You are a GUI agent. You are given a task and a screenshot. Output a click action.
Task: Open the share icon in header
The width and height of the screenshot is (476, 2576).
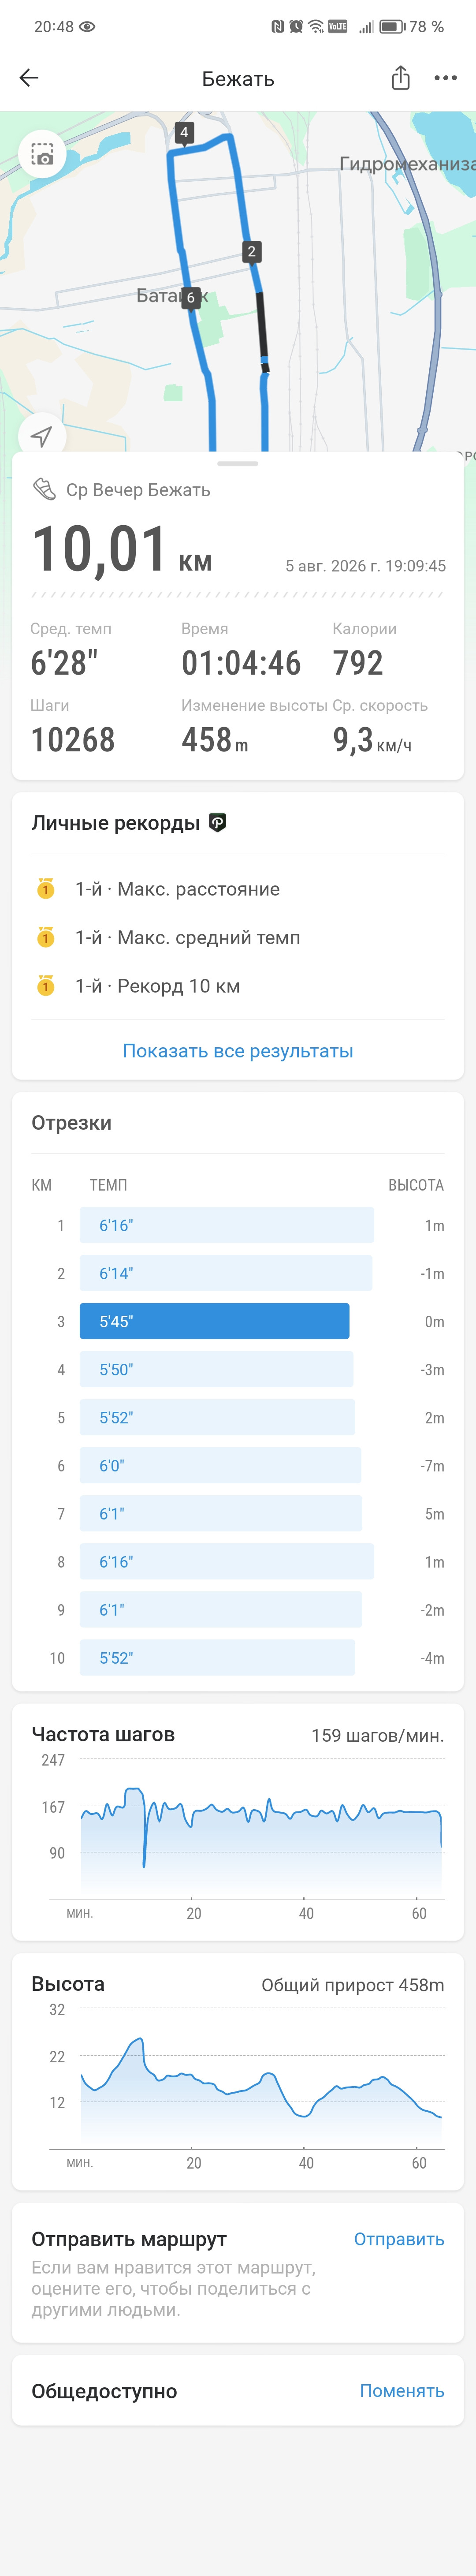coord(400,78)
